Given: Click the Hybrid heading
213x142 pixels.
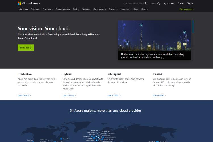Looking at the screenshot, I should click(x=67, y=74).
